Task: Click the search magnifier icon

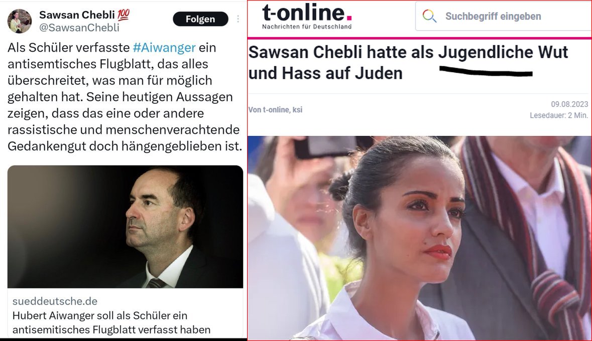Action: click(x=429, y=16)
